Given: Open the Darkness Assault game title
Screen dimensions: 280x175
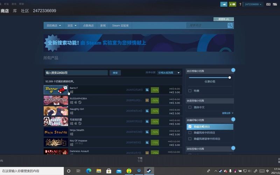Looking at the screenshot, I should click(79, 151).
